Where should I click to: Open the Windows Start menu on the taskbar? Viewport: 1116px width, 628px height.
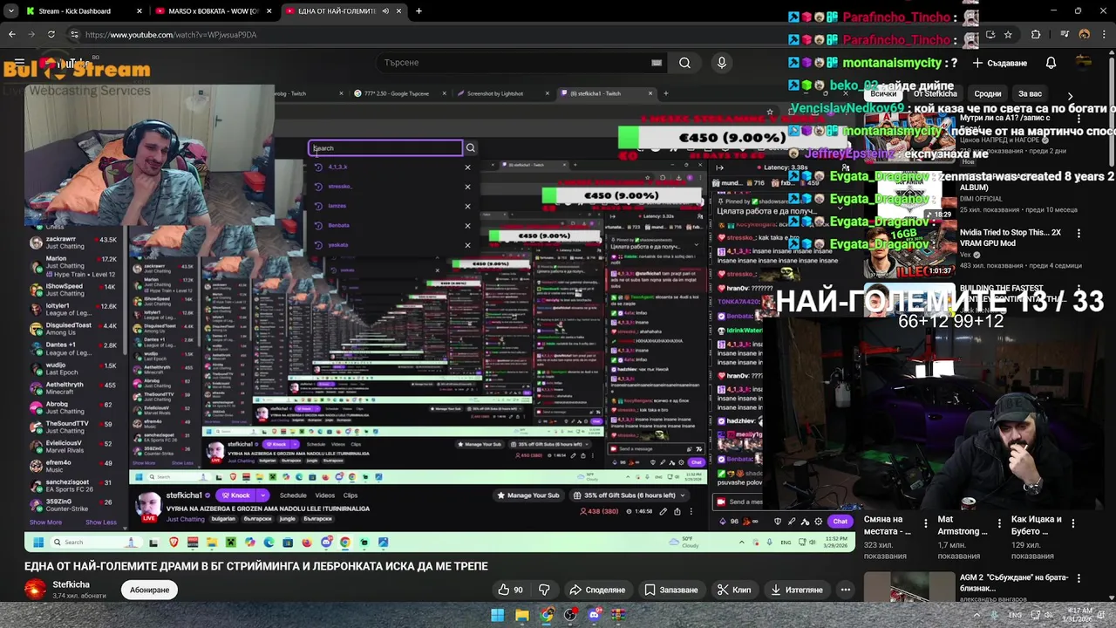coord(497,615)
